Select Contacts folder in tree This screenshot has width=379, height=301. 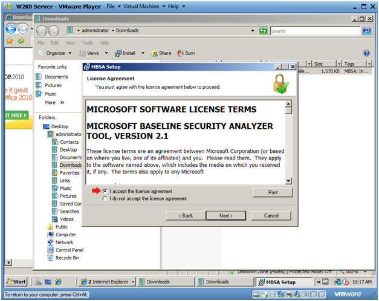tap(65, 142)
